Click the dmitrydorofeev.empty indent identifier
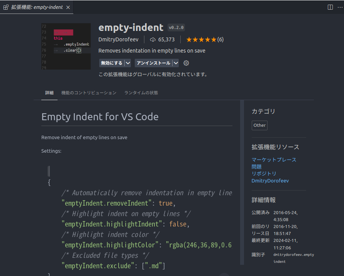Screen dimensions: 344x276 (293, 258)
